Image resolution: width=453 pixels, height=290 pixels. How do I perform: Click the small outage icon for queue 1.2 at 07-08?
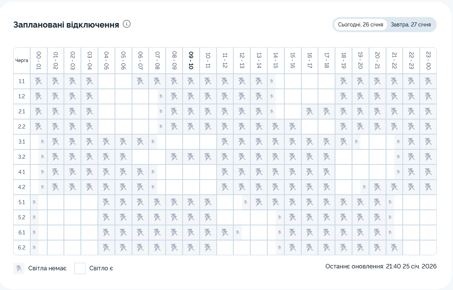161,96
